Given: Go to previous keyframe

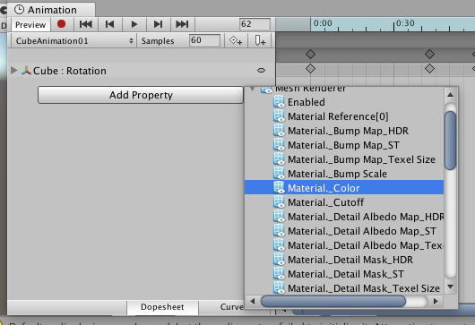Looking at the screenshot, I should pos(109,24).
